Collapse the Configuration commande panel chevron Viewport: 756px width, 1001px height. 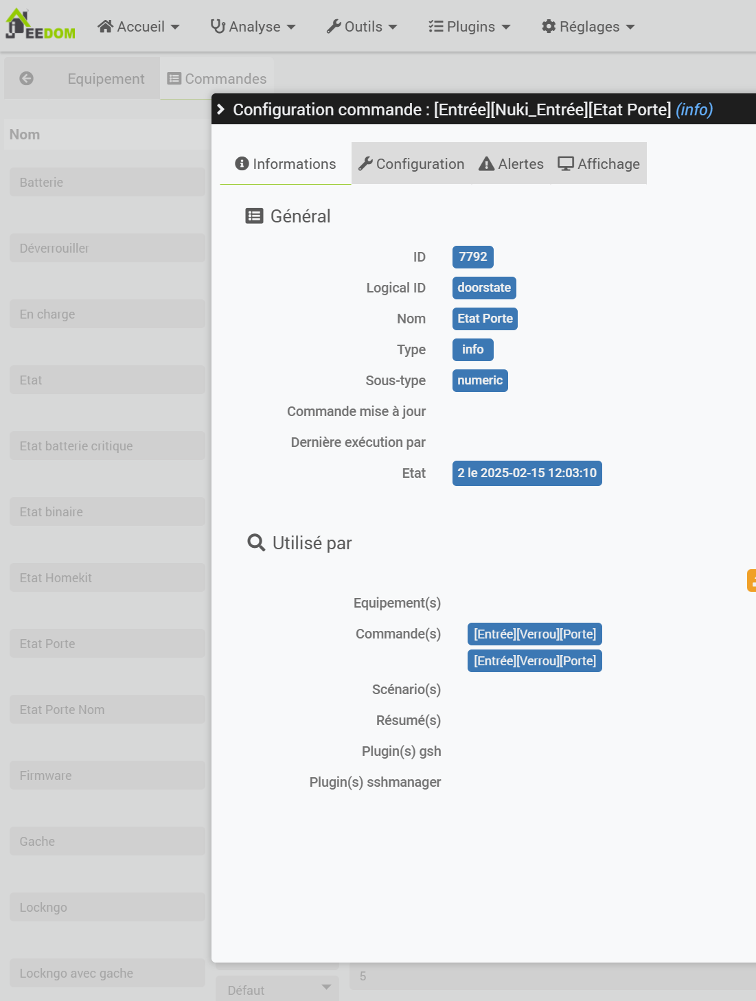click(220, 109)
